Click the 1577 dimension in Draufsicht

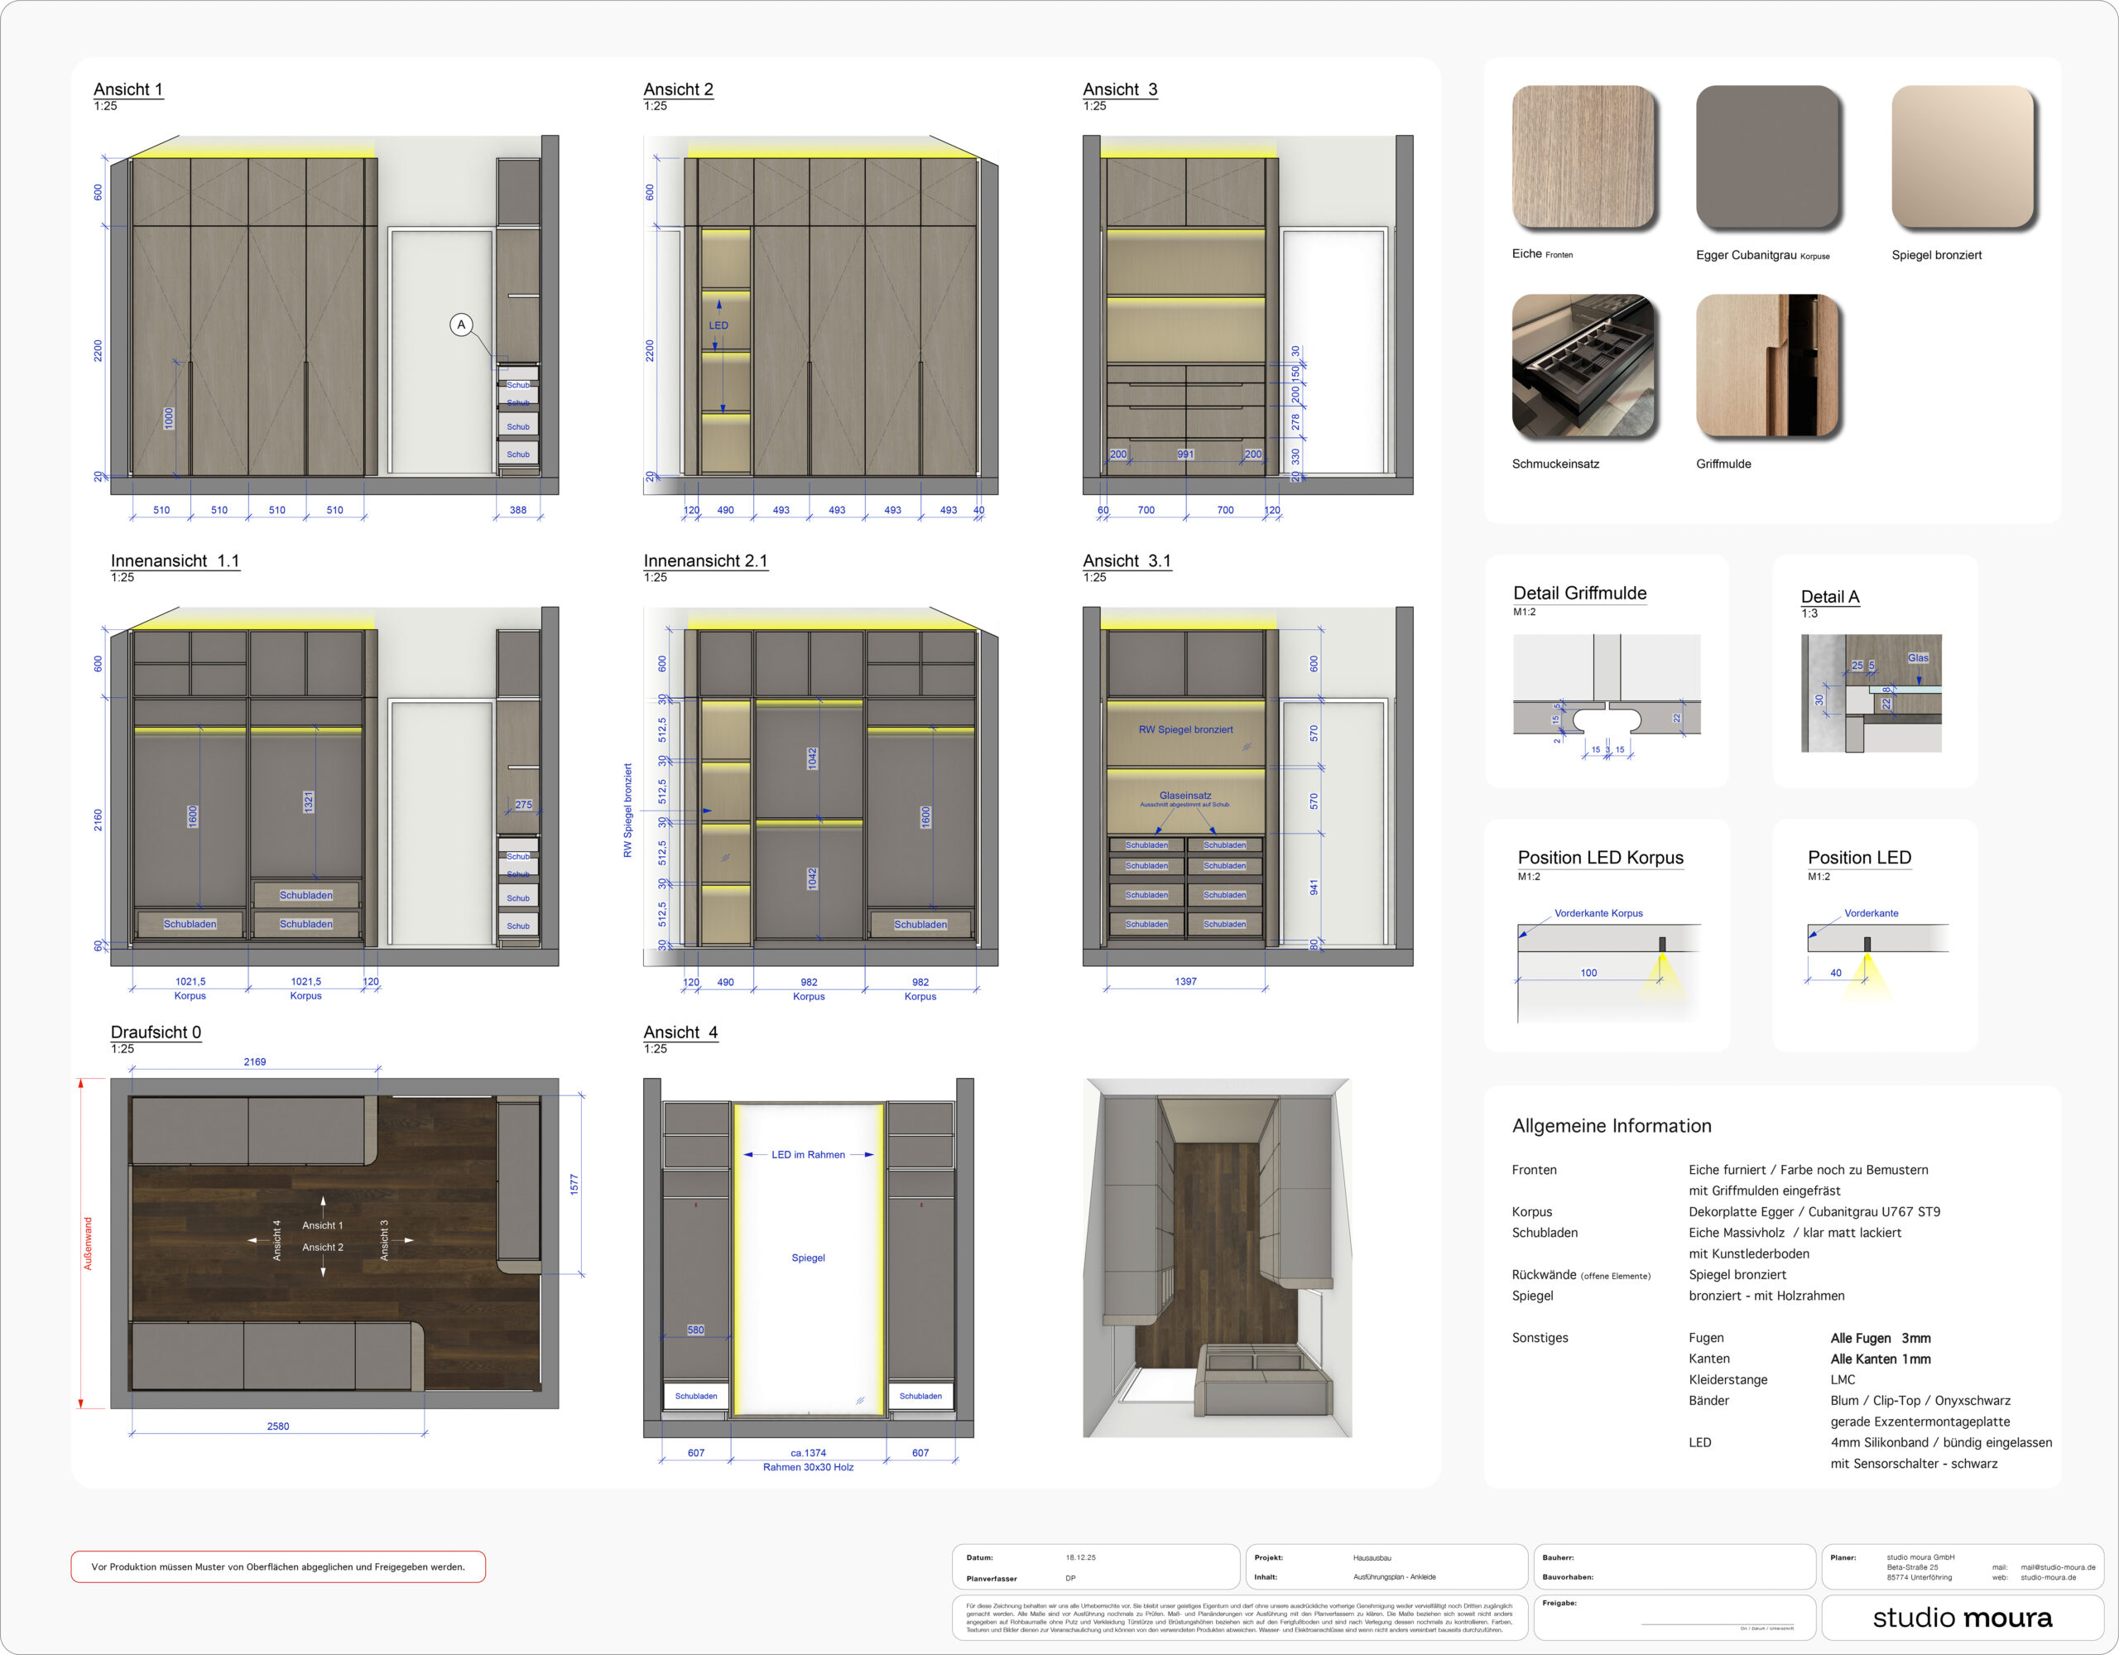[574, 1184]
